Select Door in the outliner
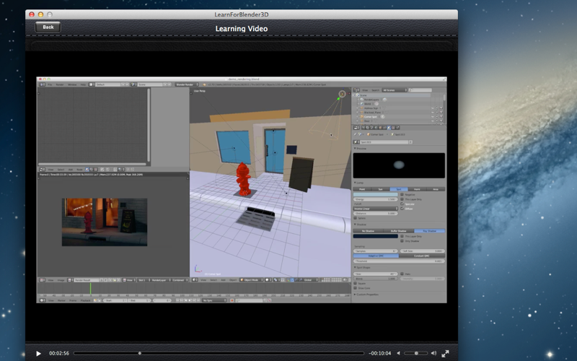Image resolution: width=577 pixels, height=361 pixels. pyautogui.click(x=367, y=121)
